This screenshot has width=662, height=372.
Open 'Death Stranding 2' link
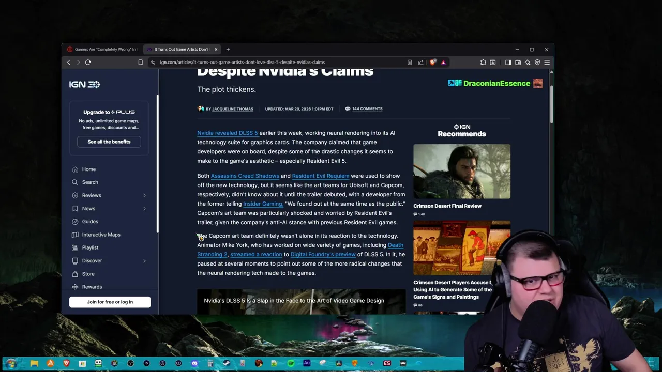click(x=396, y=245)
